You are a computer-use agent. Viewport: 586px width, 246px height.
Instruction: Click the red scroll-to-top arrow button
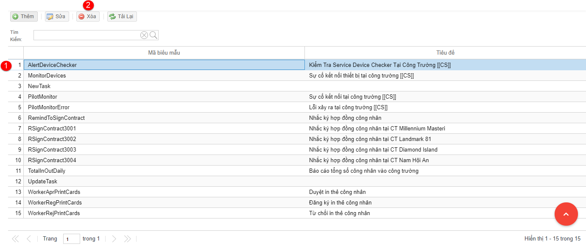pyautogui.click(x=566, y=214)
